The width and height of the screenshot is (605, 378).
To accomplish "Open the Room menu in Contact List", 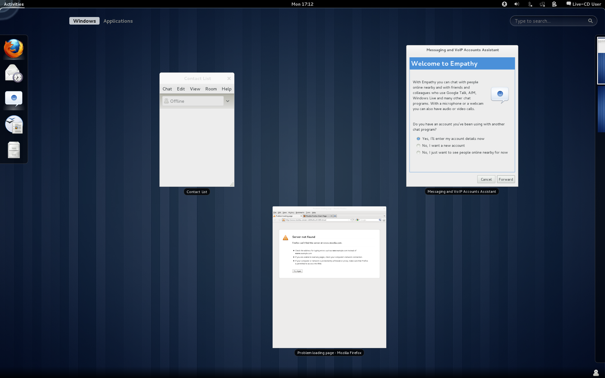I will [211, 89].
